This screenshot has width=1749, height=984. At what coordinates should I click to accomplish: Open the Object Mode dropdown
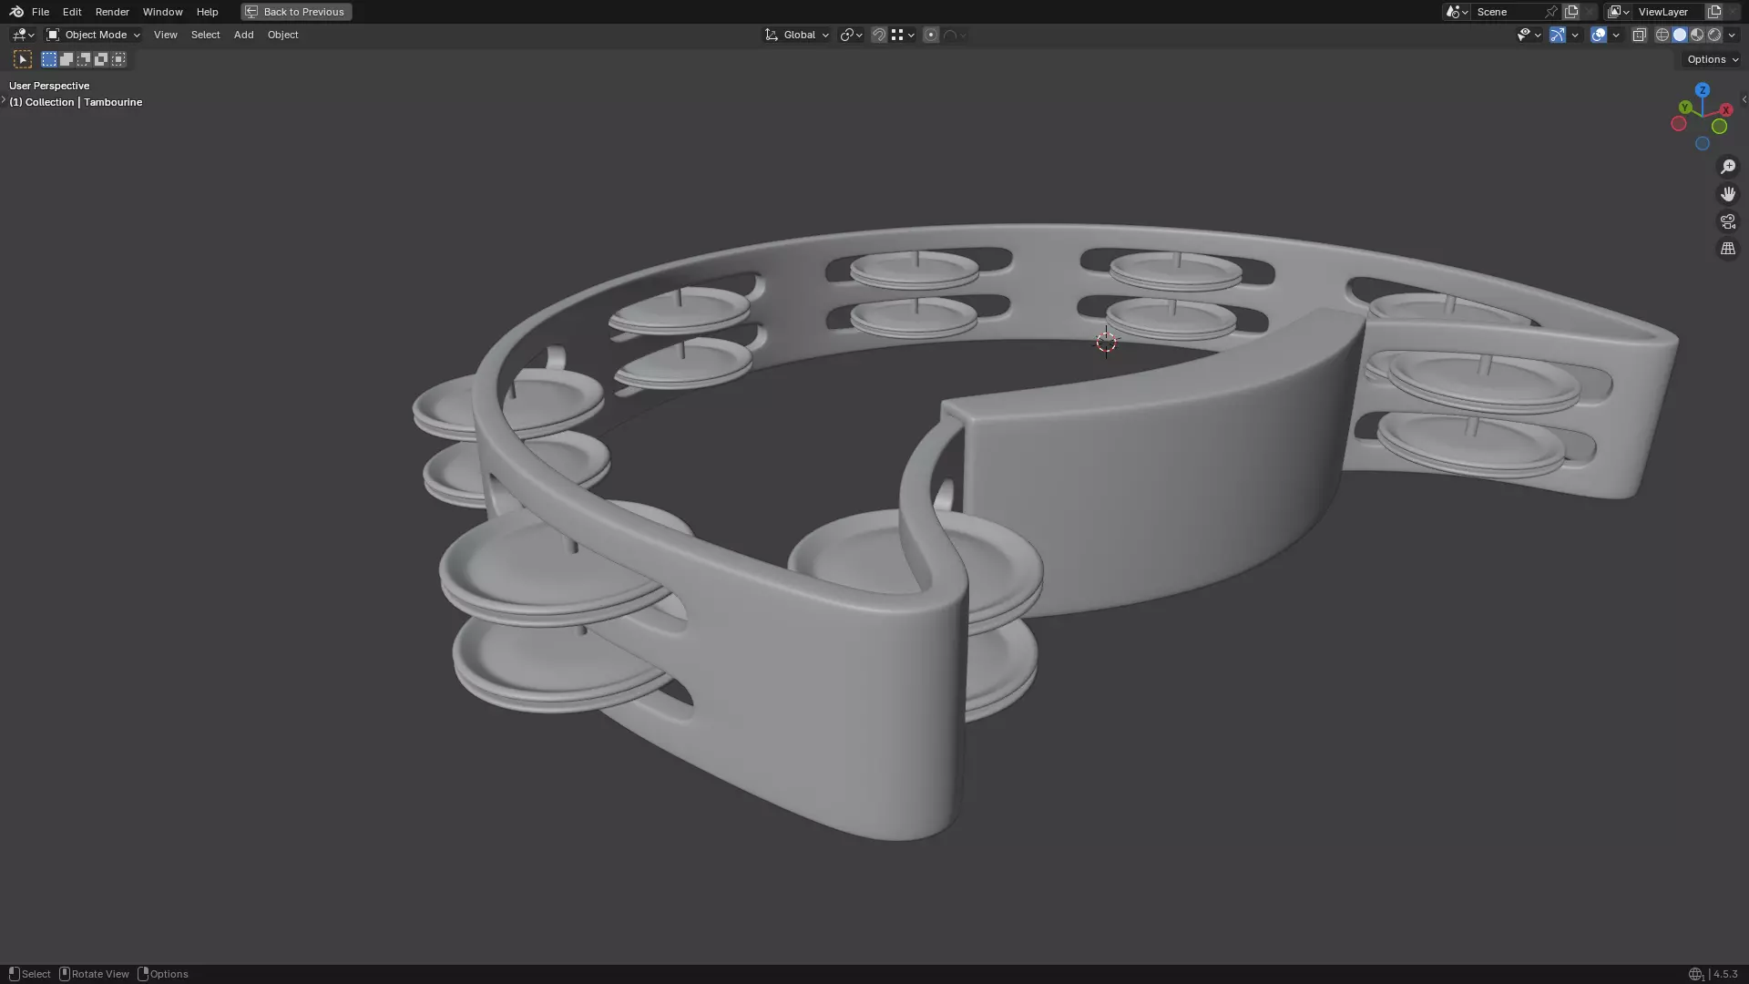(x=94, y=35)
